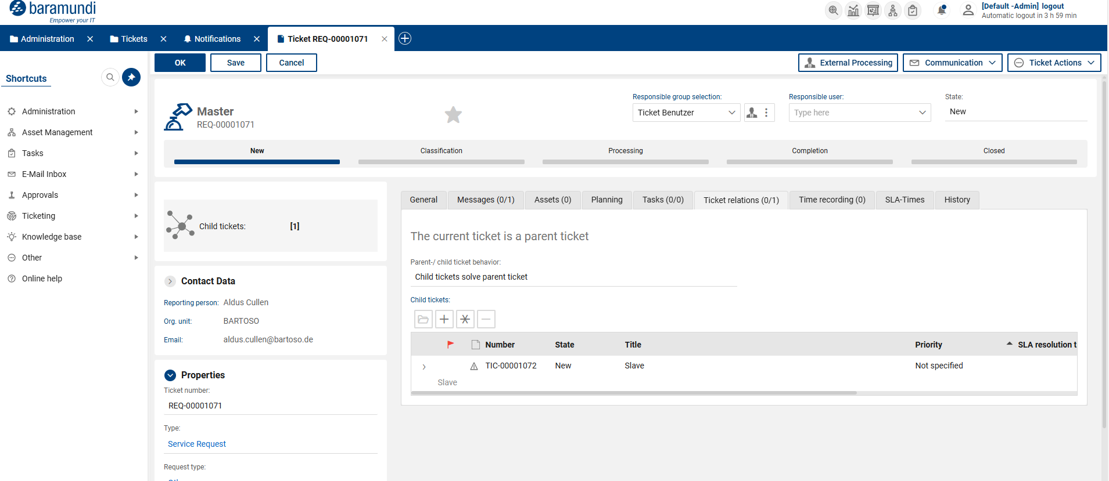
Task: Collapse the Properties section
Action: click(170, 375)
